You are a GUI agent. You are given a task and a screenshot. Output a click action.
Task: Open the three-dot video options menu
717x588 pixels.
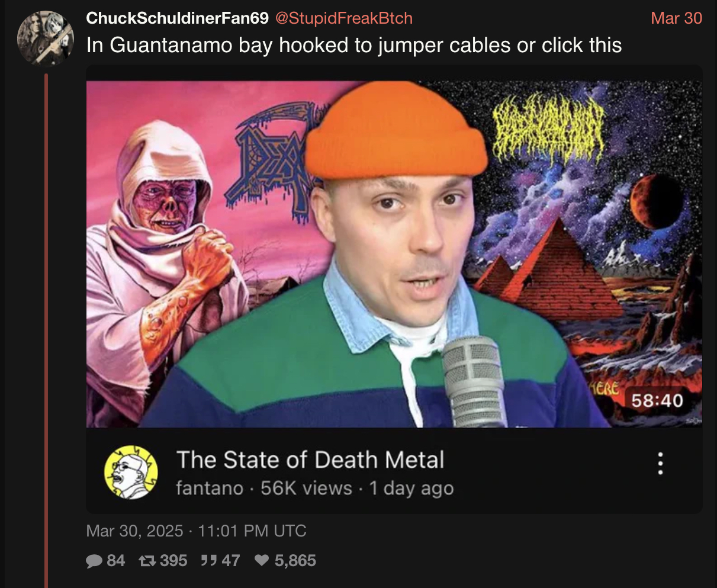pyautogui.click(x=660, y=464)
